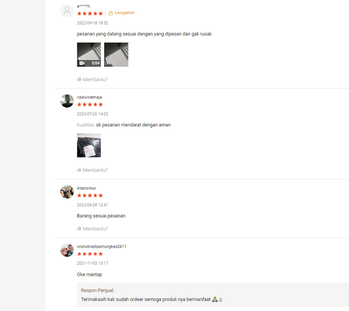Screen dimensions: 349x311
Task: Click the five-star rating of wisnutriadipamungkas2611
Action: pos(90,254)
